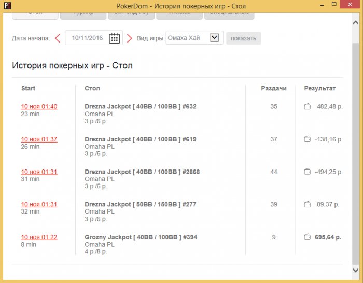Click the Start column header
The width and height of the screenshot is (363, 283).
tap(28, 88)
